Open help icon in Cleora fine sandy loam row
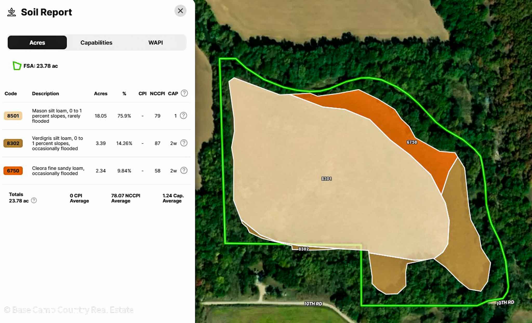 coord(184,170)
